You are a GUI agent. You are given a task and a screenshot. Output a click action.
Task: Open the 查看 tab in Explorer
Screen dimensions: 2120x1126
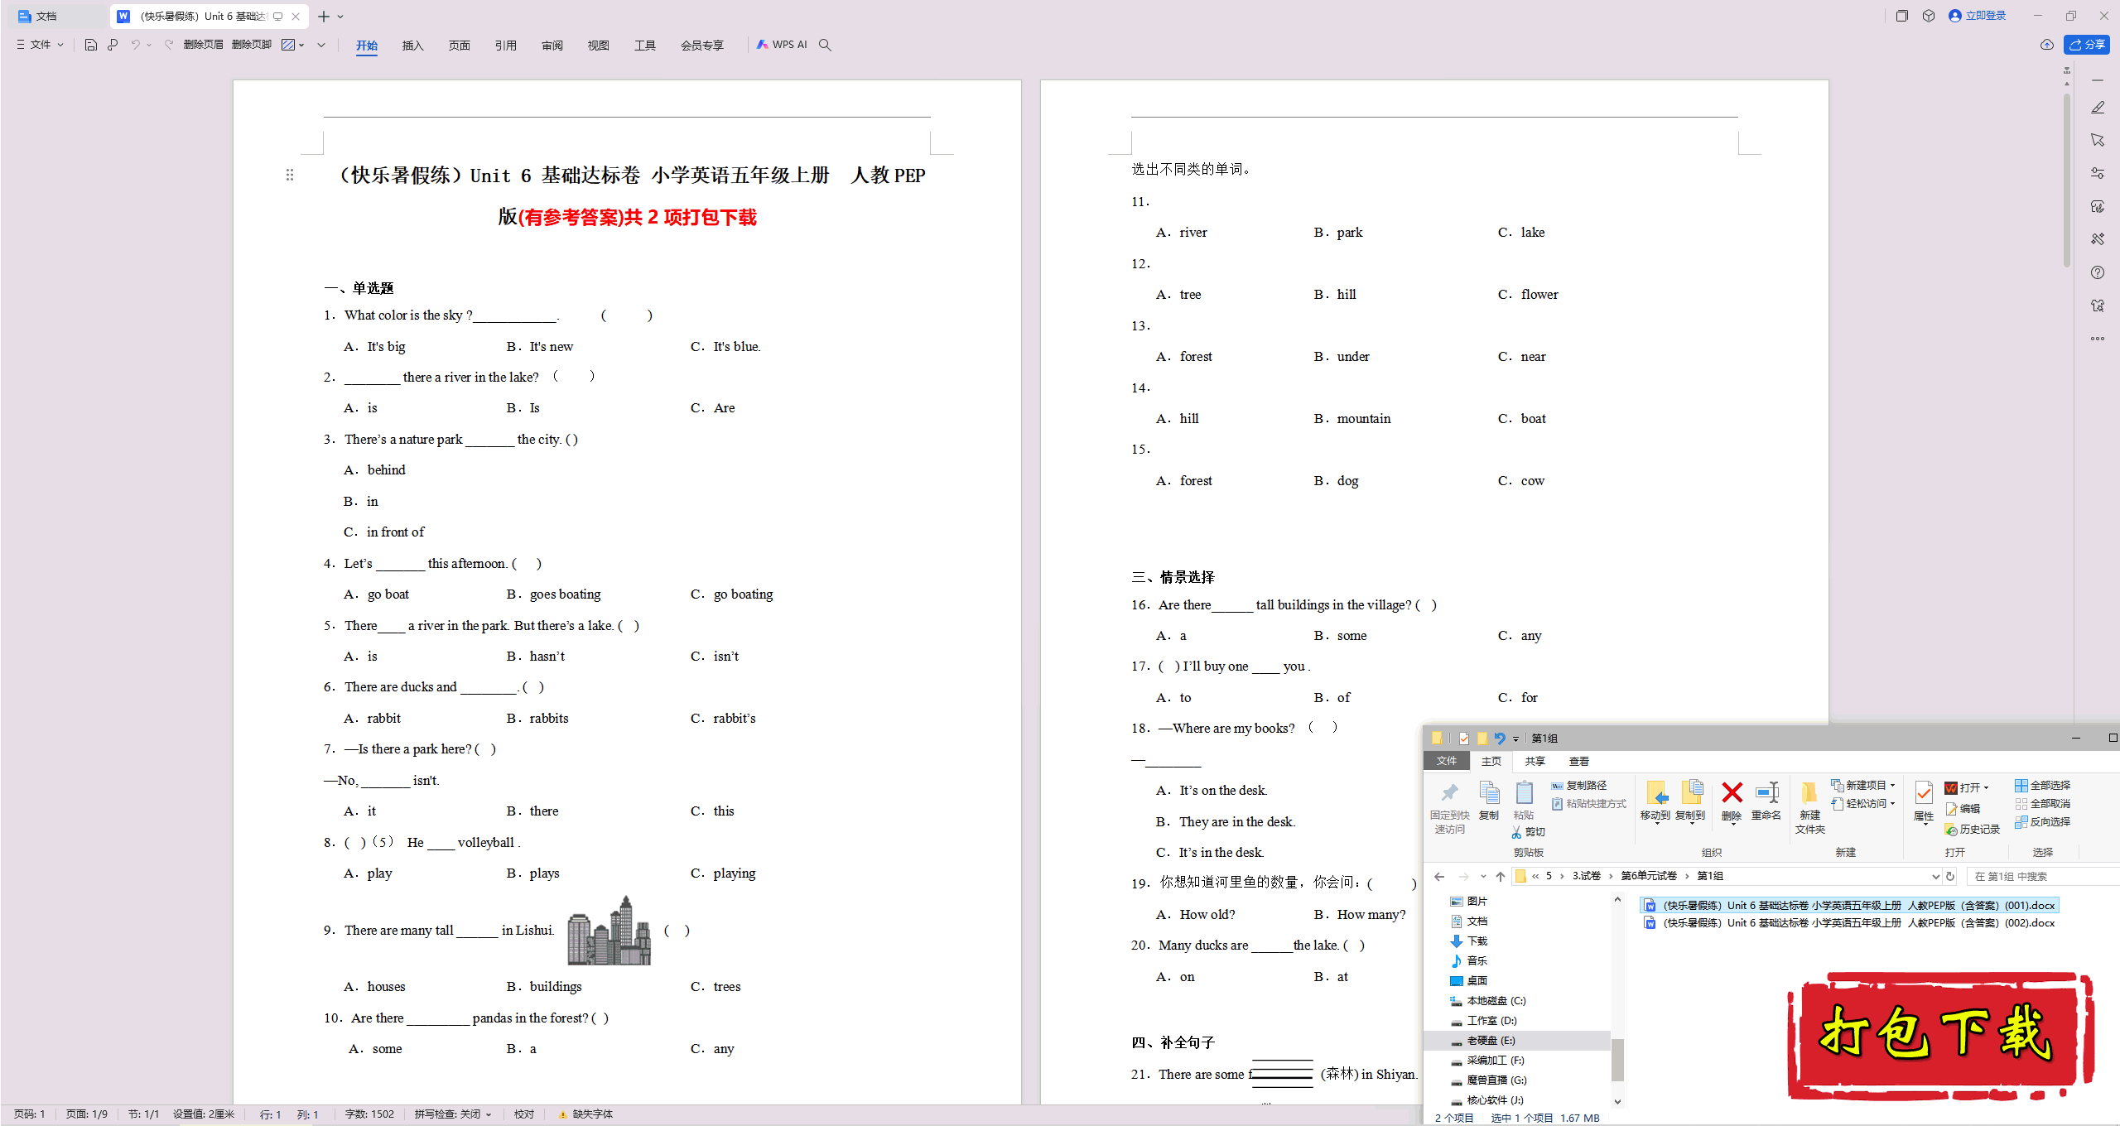pos(1579,762)
